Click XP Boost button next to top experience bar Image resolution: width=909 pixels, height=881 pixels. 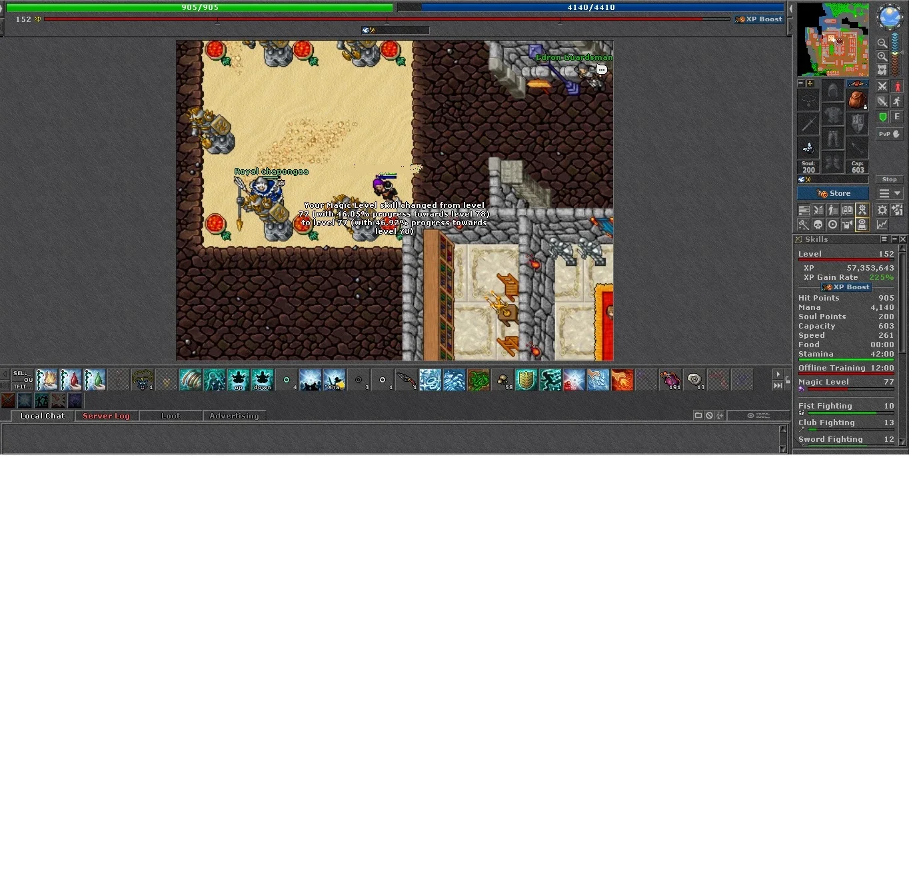[759, 19]
